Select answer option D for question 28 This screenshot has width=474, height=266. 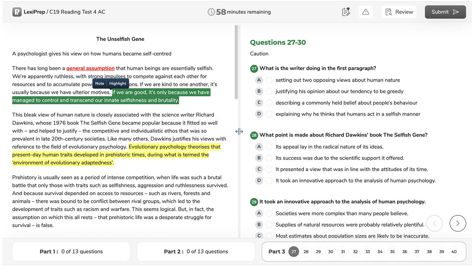click(x=269, y=180)
